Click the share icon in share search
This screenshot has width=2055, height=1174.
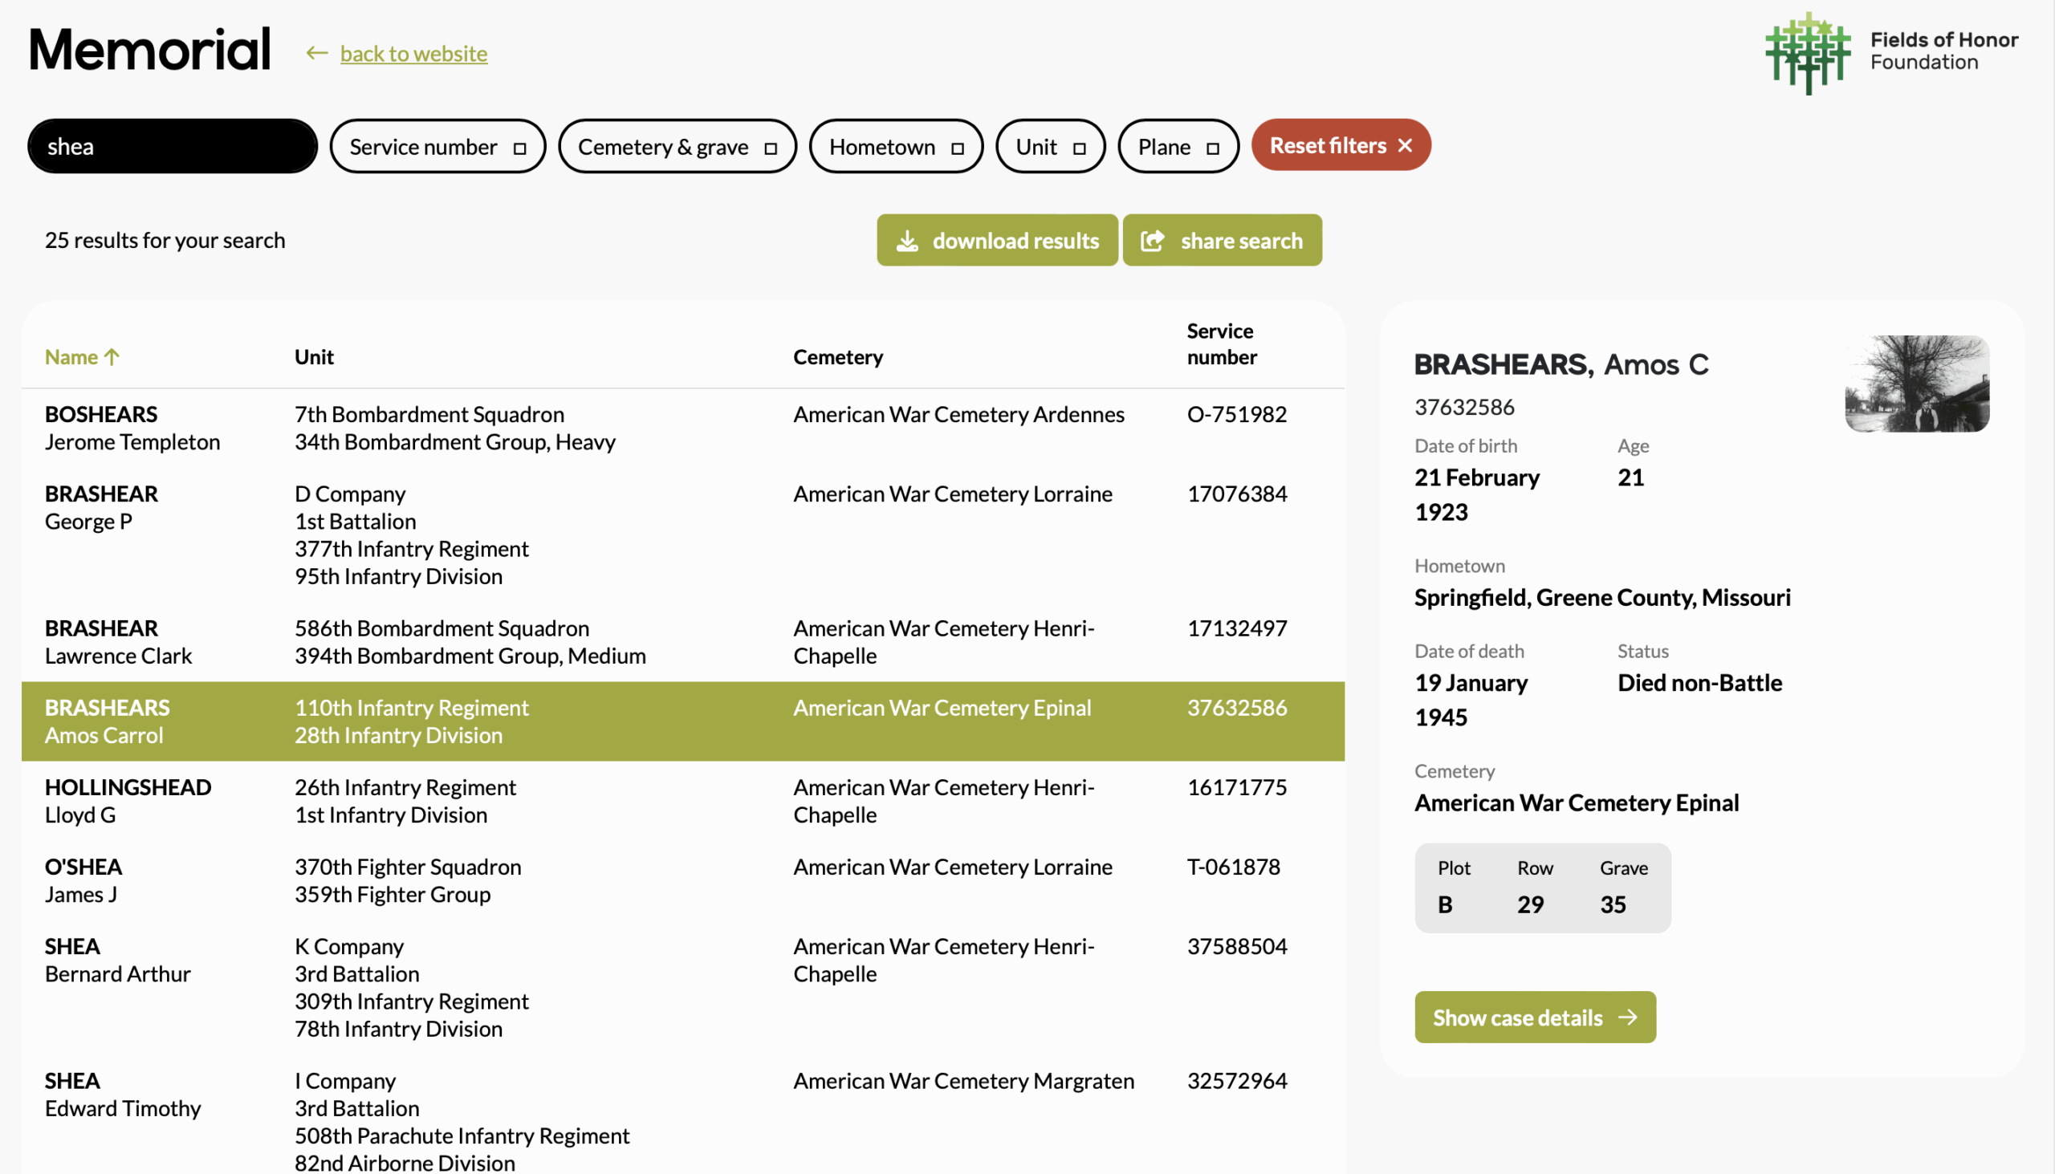(x=1153, y=241)
